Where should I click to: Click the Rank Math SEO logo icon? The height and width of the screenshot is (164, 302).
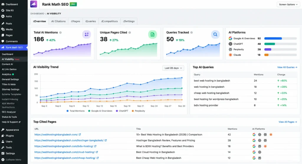34,4
